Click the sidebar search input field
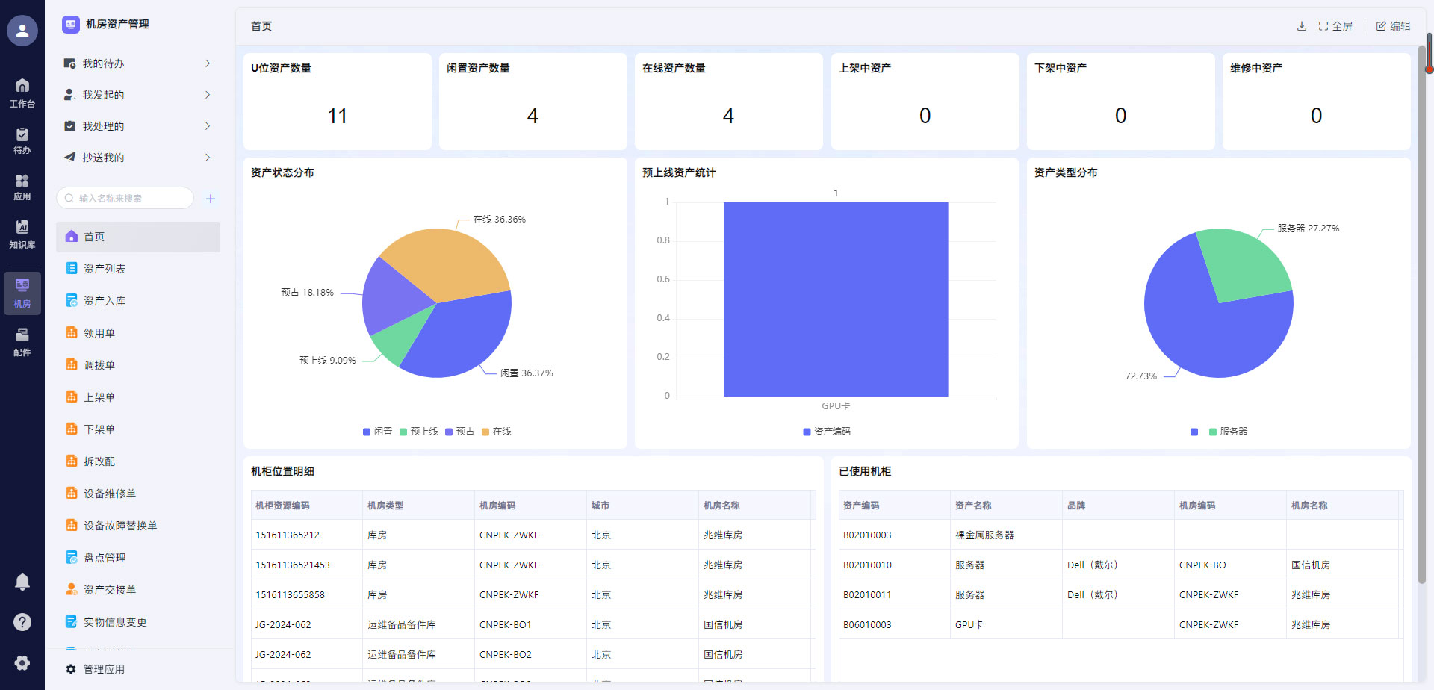 [124, 198]
